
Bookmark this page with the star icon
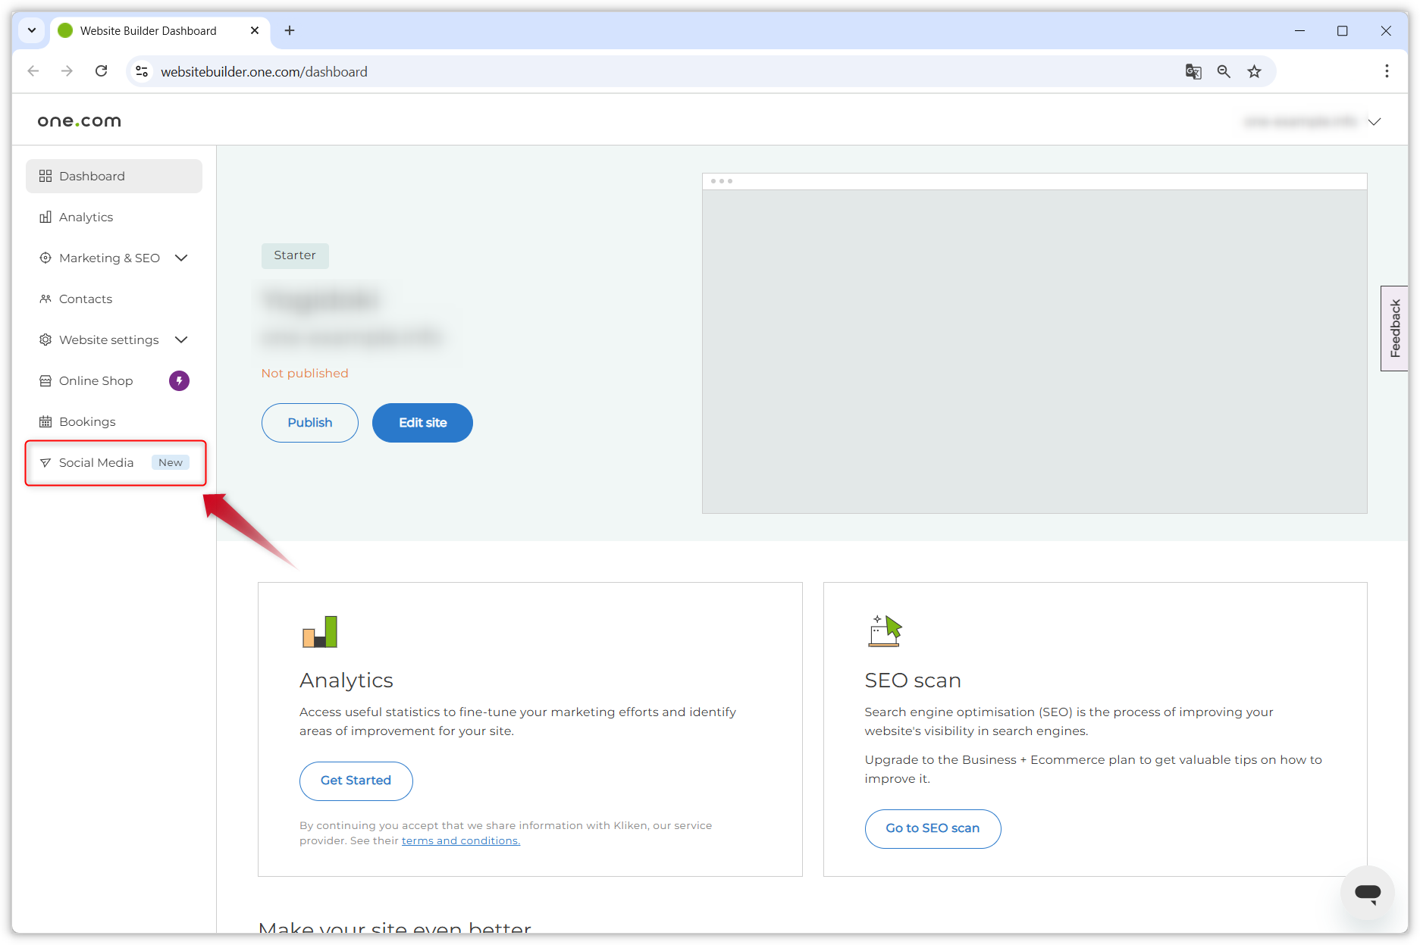click(x=1255, y=71)
